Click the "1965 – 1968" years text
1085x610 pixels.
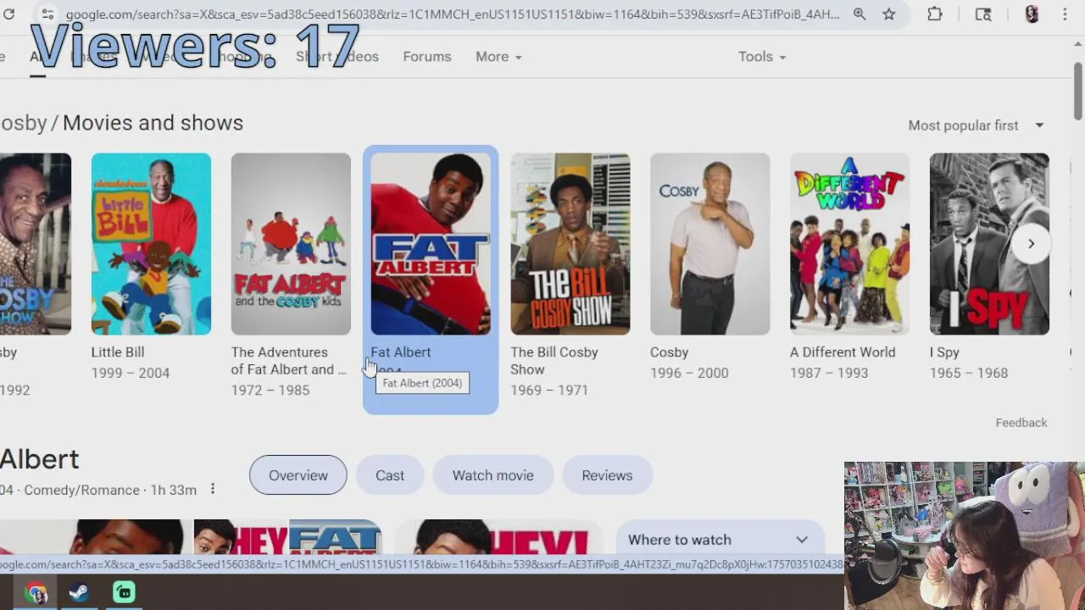[969, 373]
